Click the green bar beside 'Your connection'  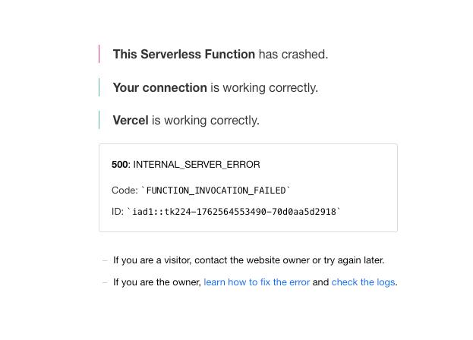(x=99, y=87)
